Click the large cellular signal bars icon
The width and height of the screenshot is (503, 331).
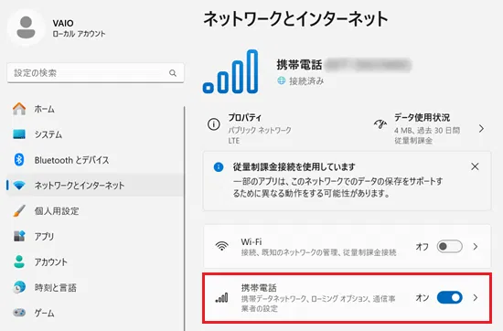point(230,71)
